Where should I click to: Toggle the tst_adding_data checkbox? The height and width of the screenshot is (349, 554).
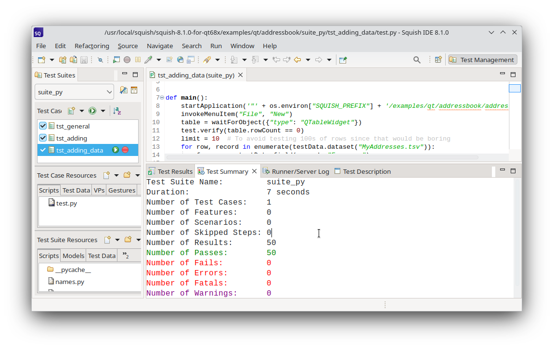coord(43,150)
